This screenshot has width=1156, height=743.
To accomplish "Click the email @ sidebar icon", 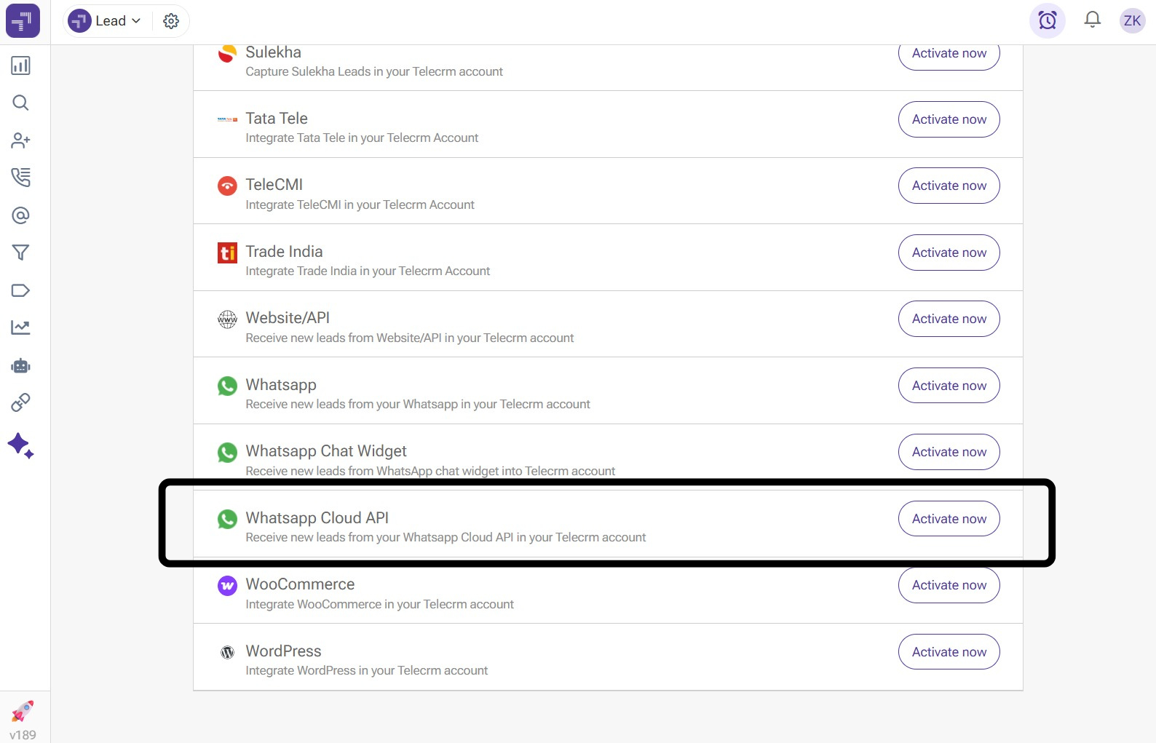I will point(20,215).
